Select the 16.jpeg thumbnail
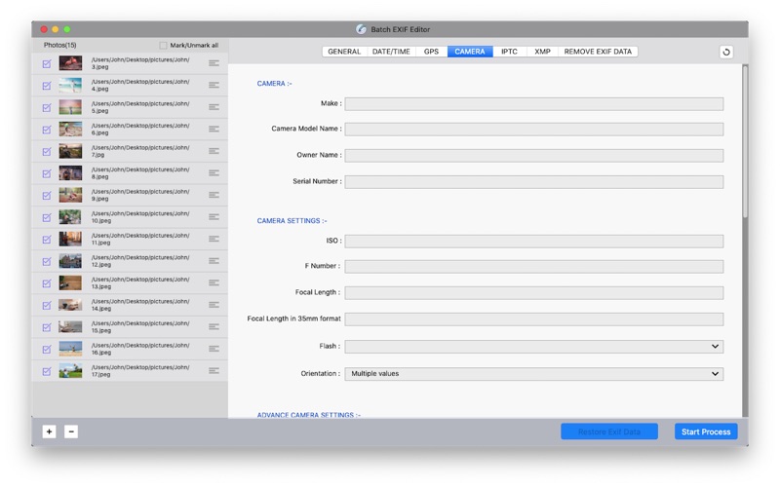 (x=70, y=349)
